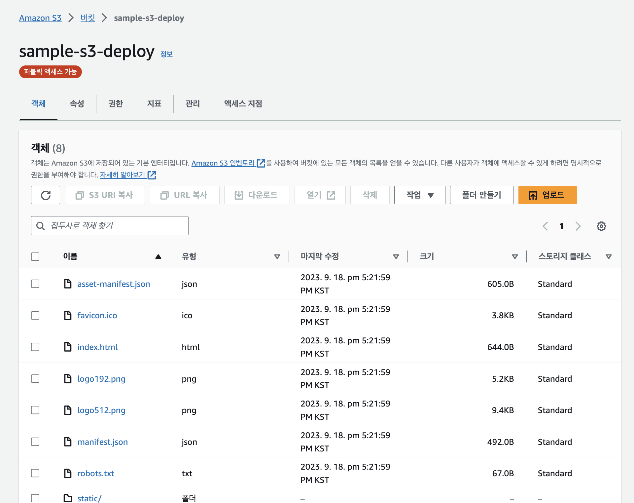This screenshot has height=503, width=634.
Task: Switch to the 액세스 지점 tab
Action: point(243,104)
